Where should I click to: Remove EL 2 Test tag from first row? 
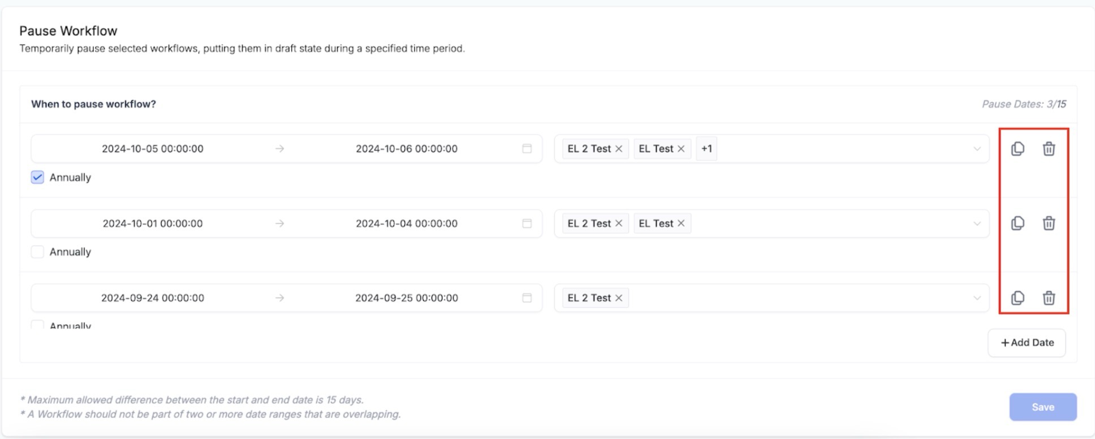click(619, 149)
